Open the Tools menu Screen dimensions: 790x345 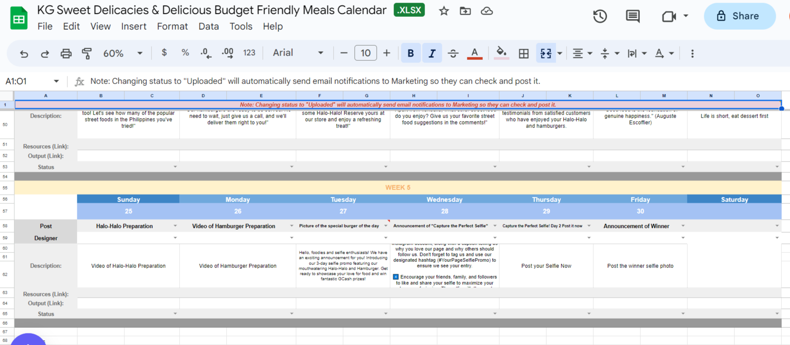pos(241,26)
